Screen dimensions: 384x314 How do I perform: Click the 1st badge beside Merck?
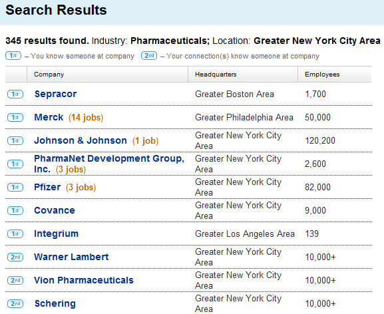(x=15, y=118)
